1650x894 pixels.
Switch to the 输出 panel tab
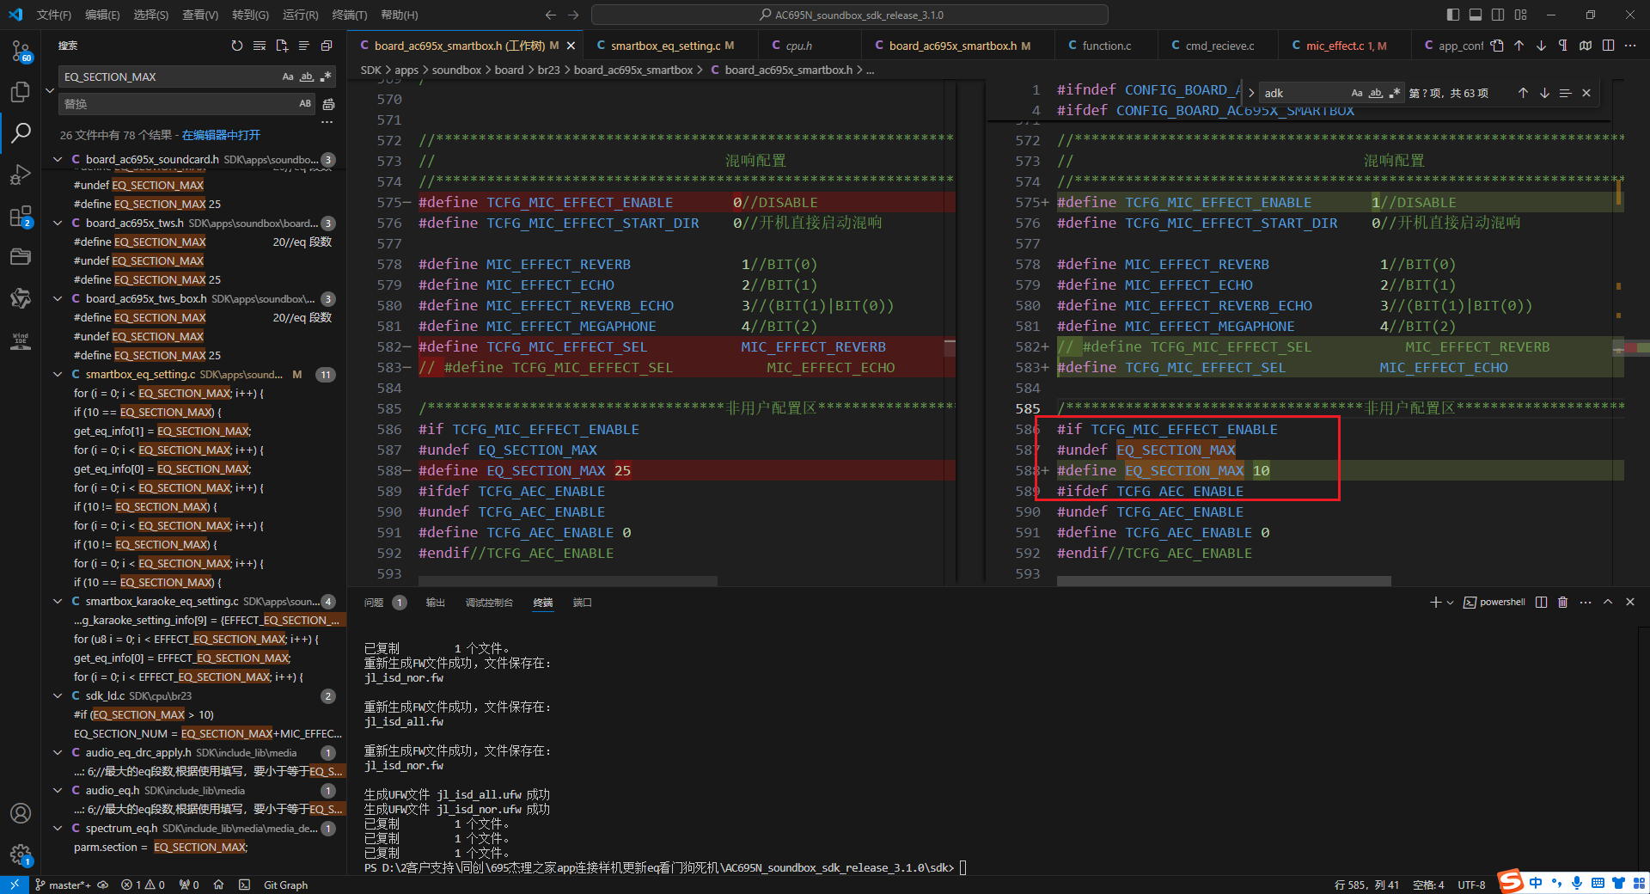tap(436, 603)
